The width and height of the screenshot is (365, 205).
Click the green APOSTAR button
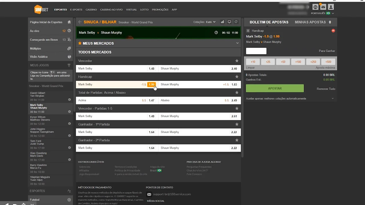pyautogui.click(x=275, y=88)
